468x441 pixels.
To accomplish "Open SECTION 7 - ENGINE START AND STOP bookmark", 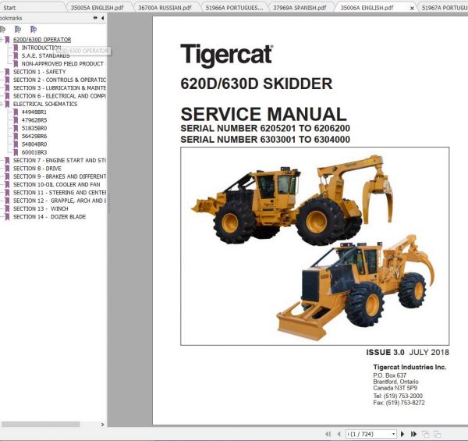I will coord(59,161).
